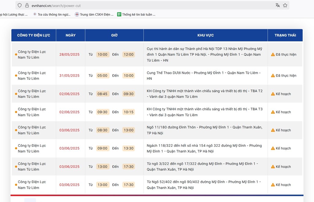
Task: Click the end time 13:30
Action: [128, 148]
